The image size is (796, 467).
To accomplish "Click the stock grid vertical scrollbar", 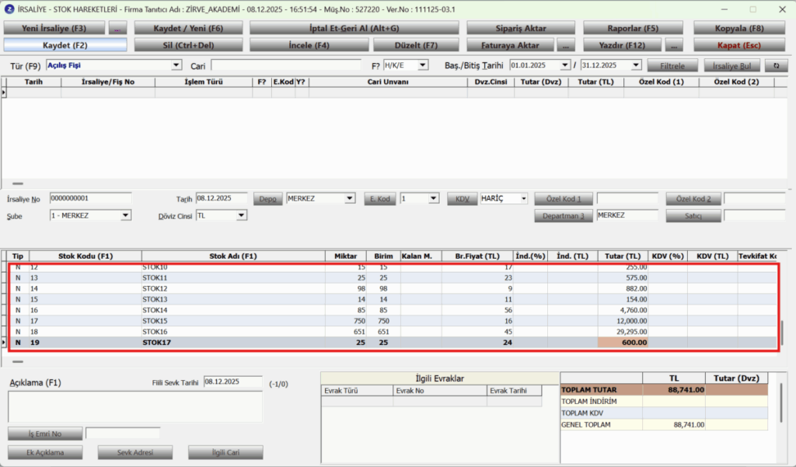I will point(782,333).
